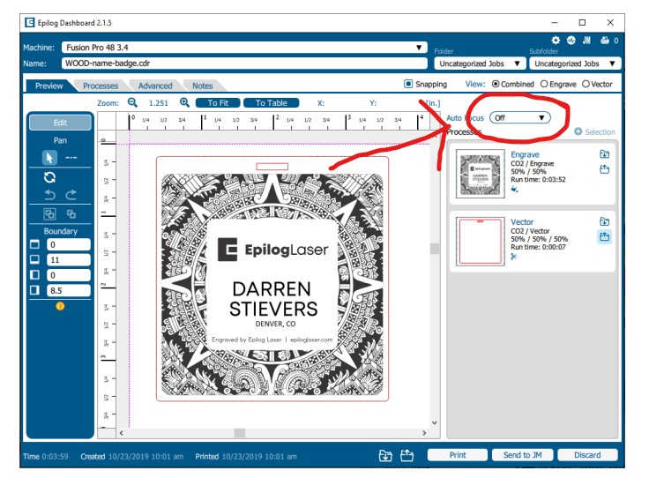Select the Vector view radio button

(x=585, y=85)
